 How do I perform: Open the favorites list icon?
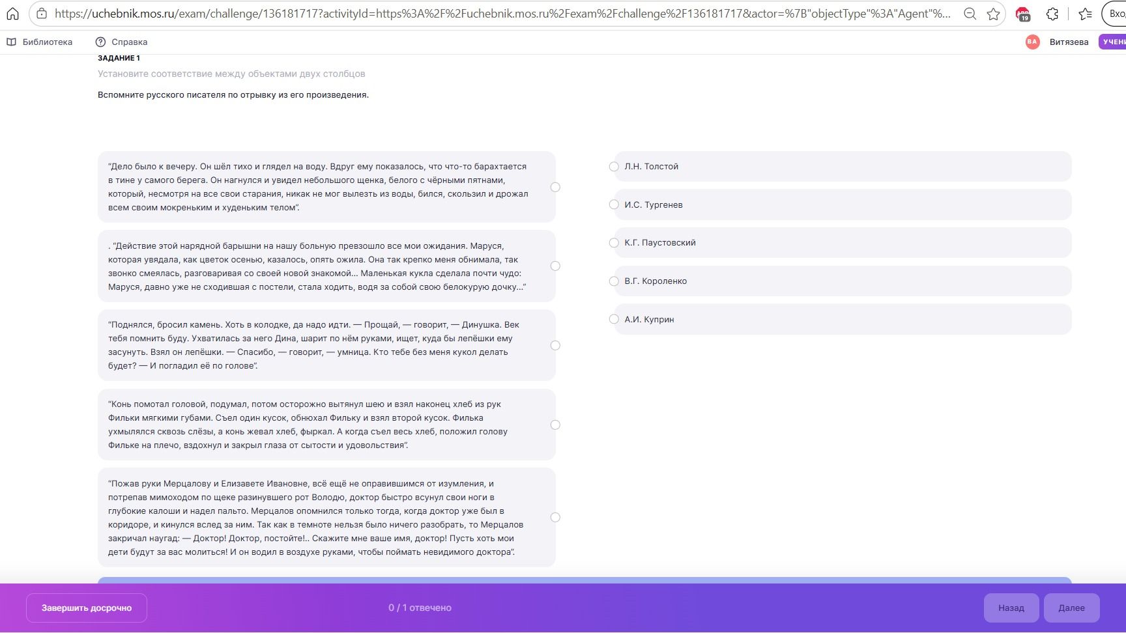(1085, 14)
